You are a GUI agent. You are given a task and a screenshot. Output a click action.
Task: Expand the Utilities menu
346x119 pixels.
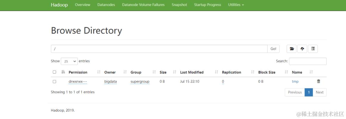(236, 5)
